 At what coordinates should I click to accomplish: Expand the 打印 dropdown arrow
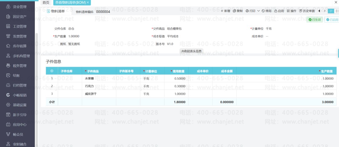(x=258, y=11)
